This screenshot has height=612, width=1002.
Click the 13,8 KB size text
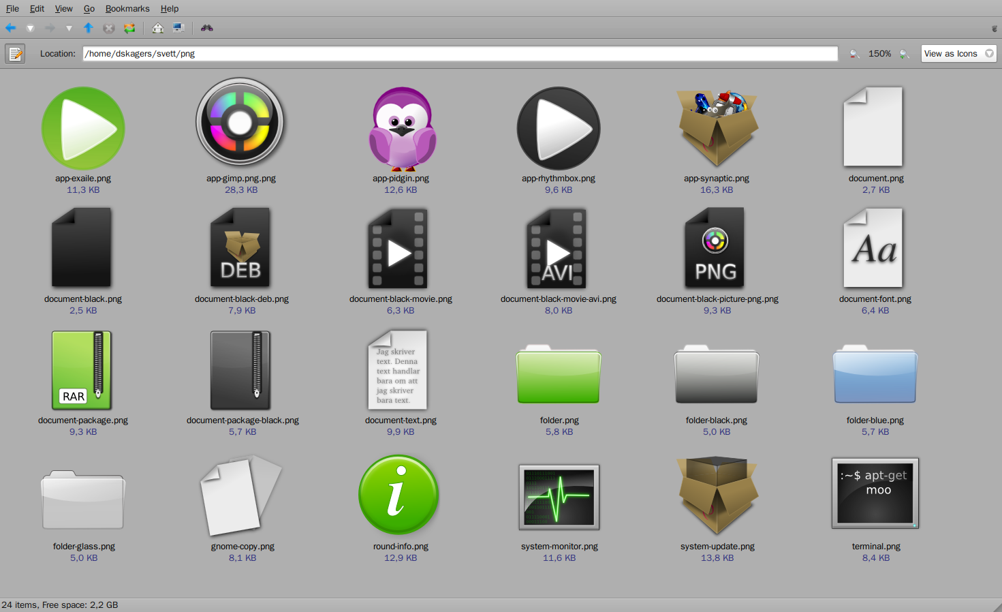(x=717, y=558)
